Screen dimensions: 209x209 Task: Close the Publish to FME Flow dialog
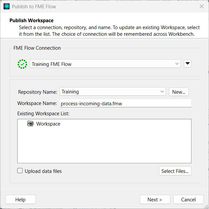[201, 6]
